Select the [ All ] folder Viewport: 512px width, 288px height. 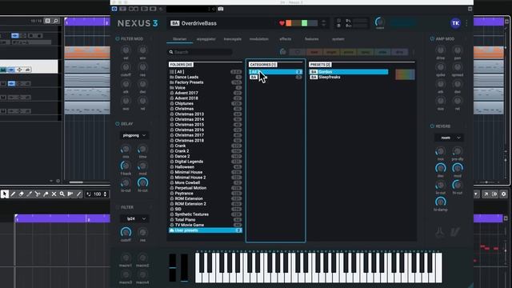206,72
